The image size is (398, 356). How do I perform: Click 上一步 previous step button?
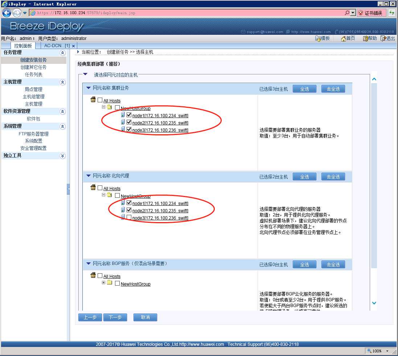(x=90, y=318)
